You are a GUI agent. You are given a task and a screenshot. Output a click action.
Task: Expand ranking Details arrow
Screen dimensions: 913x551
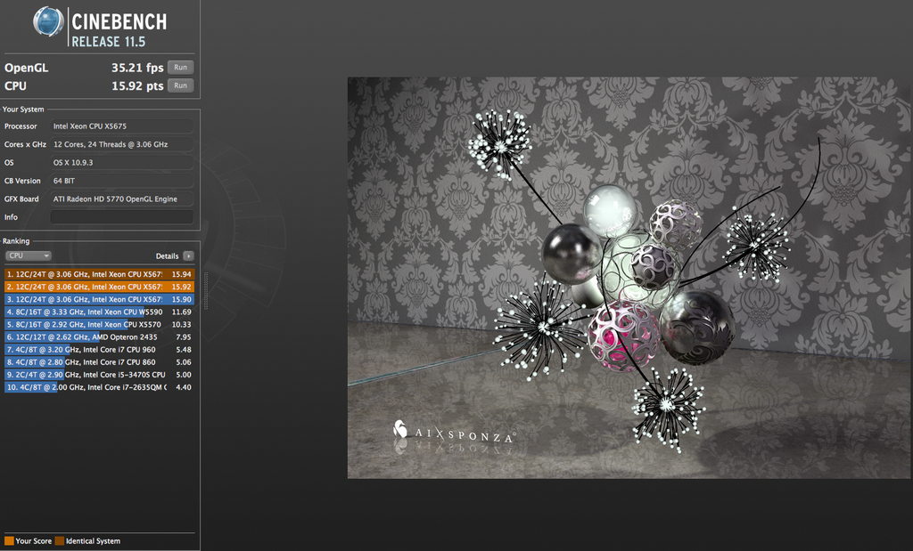coord(188,255)
